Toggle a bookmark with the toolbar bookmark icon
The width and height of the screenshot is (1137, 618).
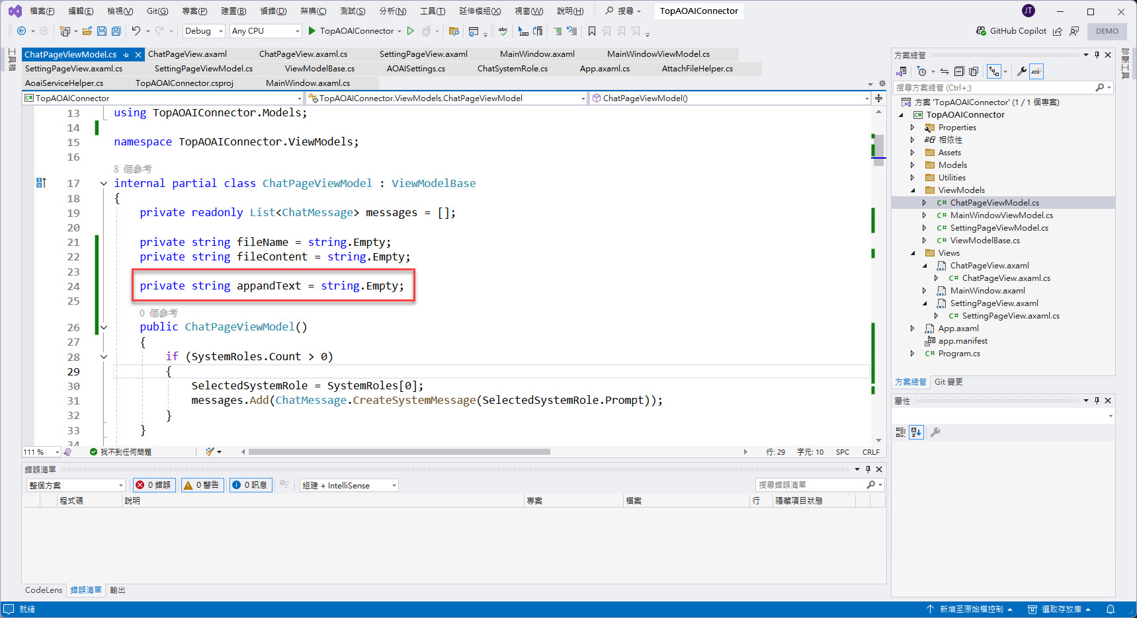coord(592,31)
